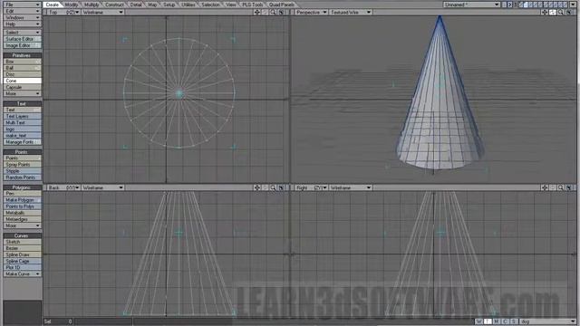Expand the More menu under Primitives
580x326 pixels.
point(22,94)
